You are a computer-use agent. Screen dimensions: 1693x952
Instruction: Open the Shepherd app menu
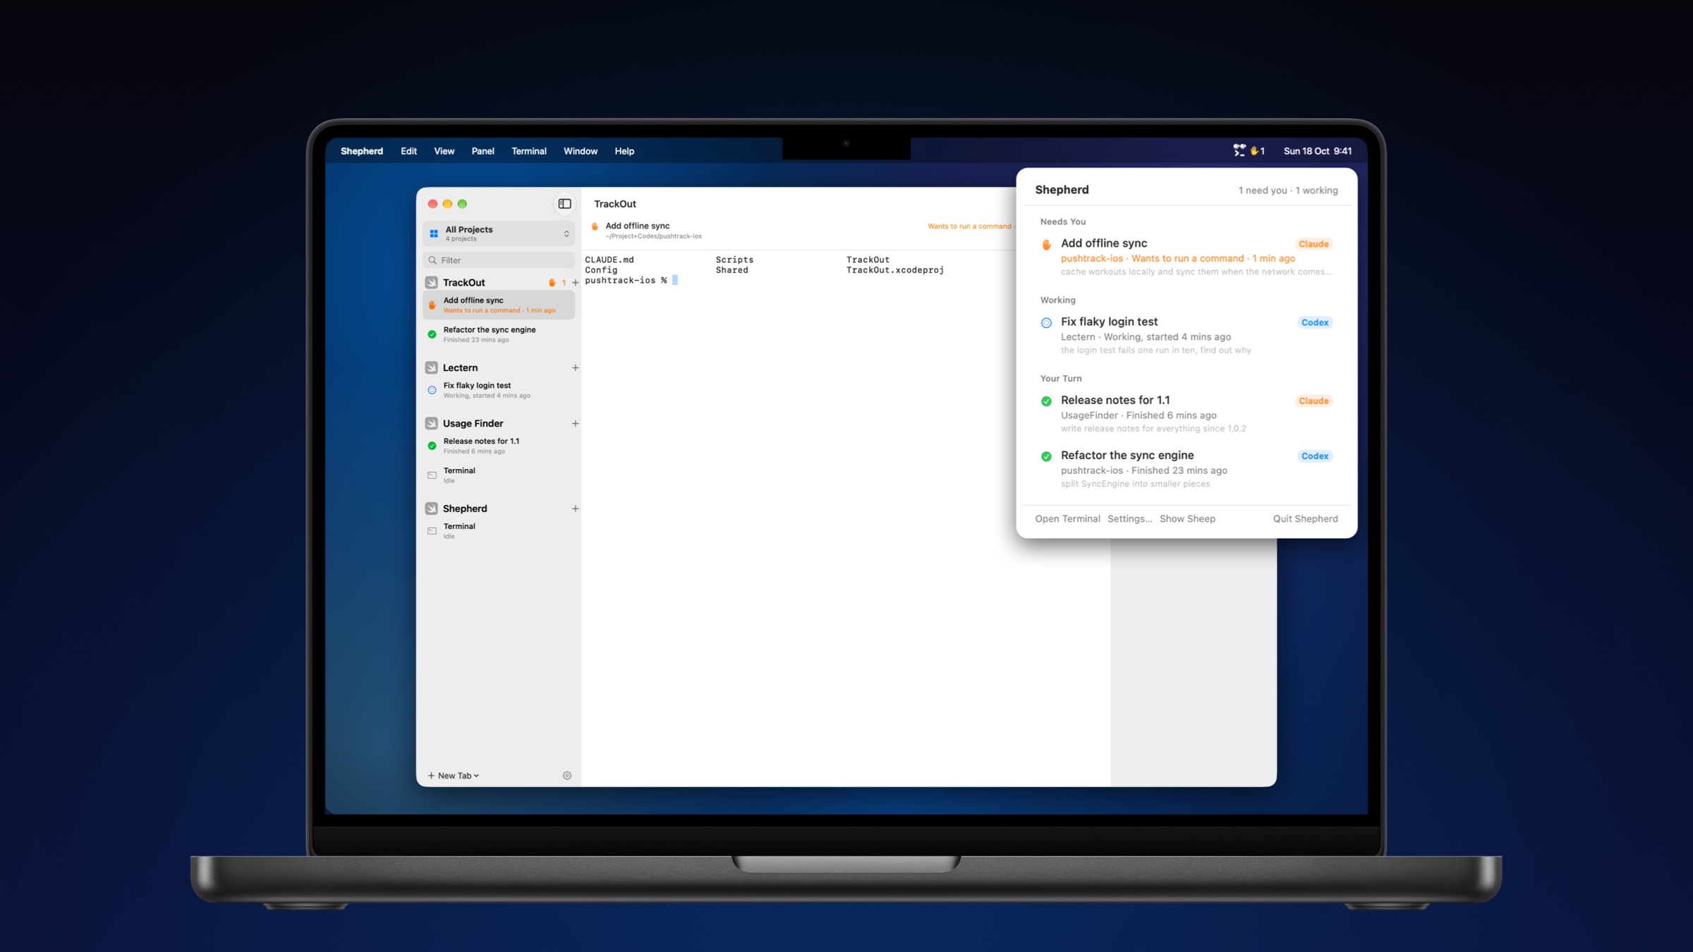point(361,151)
